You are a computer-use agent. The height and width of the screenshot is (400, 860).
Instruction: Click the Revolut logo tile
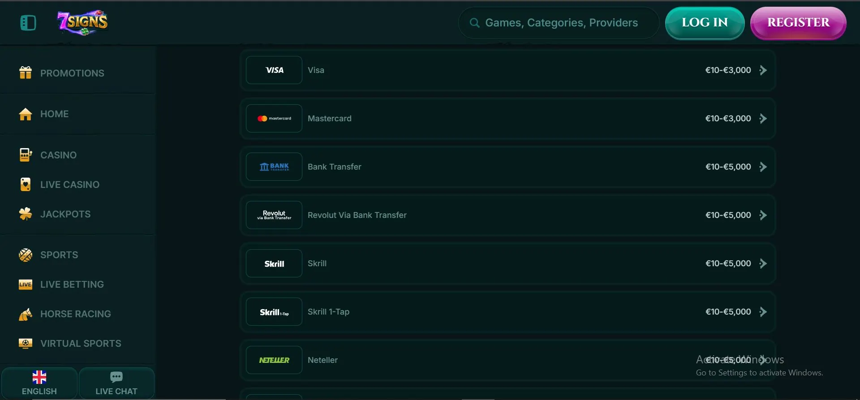(x=274, y=215)
